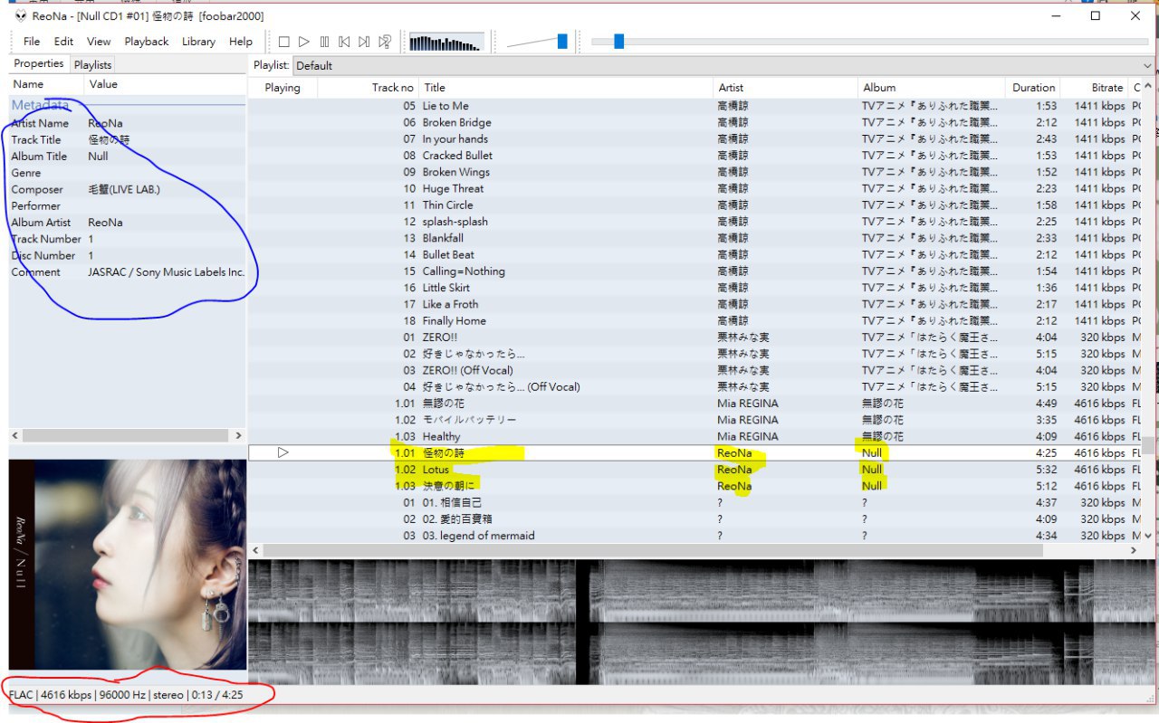Open the Library menu
This screenshot has width=1159, height=723.
click(x=198, y=42)
